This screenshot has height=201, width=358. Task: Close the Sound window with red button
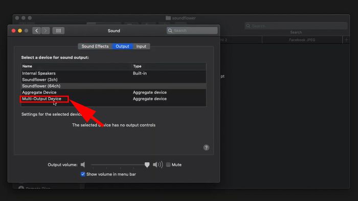[13, 31]
